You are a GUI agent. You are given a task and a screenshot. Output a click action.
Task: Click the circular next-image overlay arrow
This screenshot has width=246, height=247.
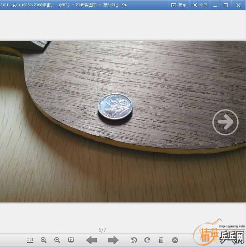click(225, 122)
